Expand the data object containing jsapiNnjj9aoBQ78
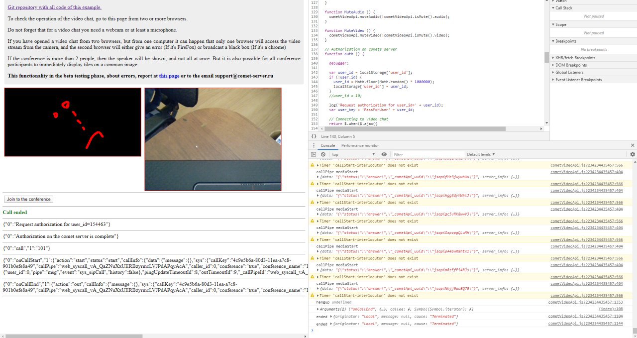Screen dimensions: 637x338 point(318,288)
